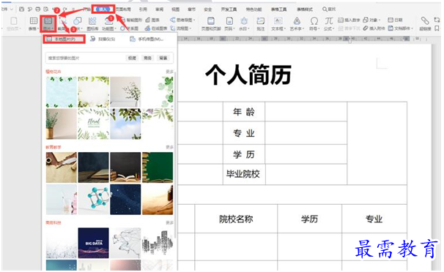Select the molecule model thumbnail

(x=94, y=200)
